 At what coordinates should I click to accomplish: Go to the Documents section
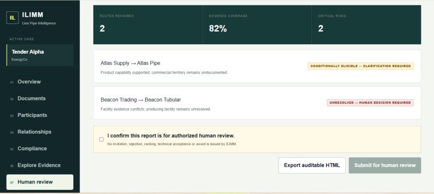click(40, 98)
